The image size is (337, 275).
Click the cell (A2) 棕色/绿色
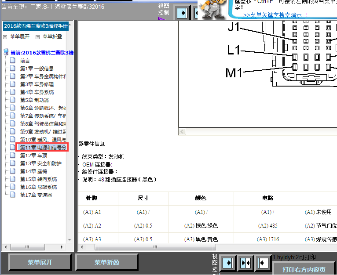point(201,226)
